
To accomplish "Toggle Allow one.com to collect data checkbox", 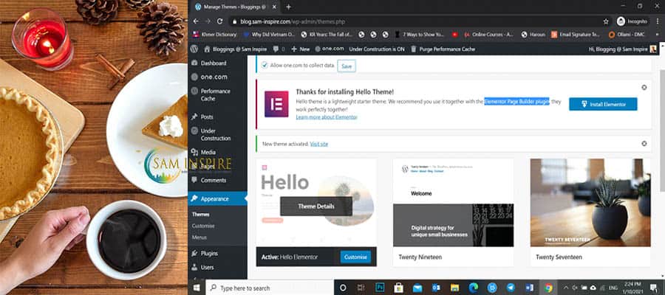I will 265,65.
